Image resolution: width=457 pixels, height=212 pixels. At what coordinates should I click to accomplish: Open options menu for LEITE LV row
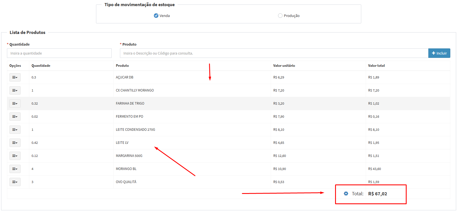pos(15,143)
